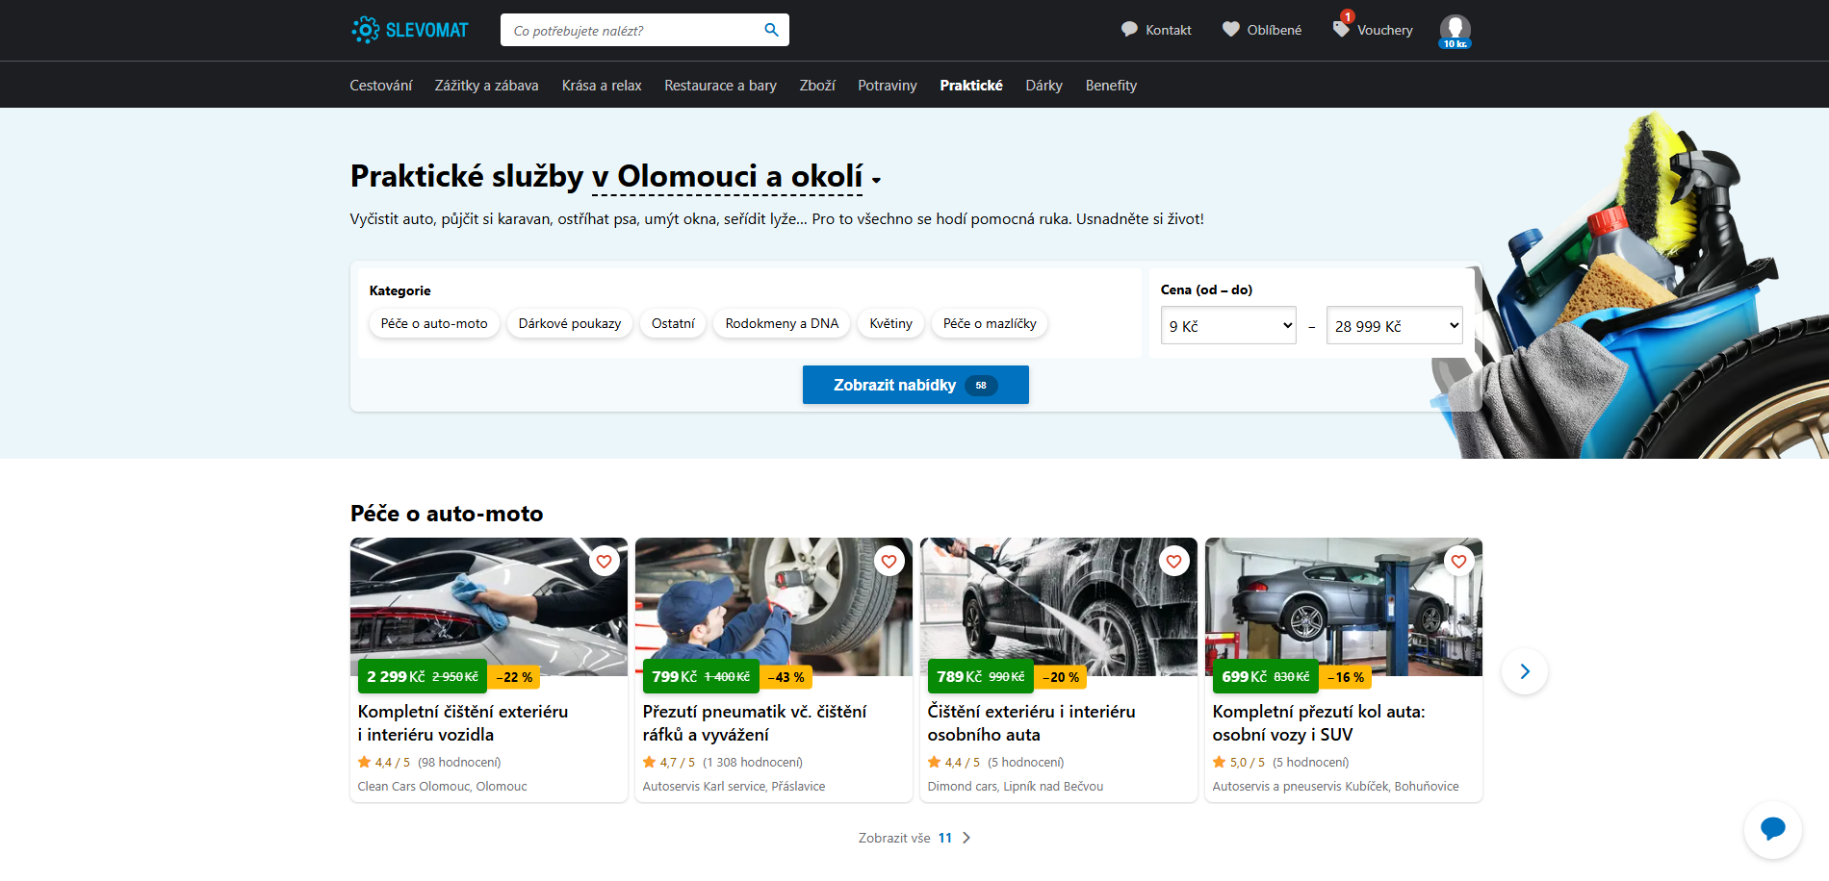Click 1 308 hodnocení rating text
This screenshot has width=1829, height=881.
753,763
